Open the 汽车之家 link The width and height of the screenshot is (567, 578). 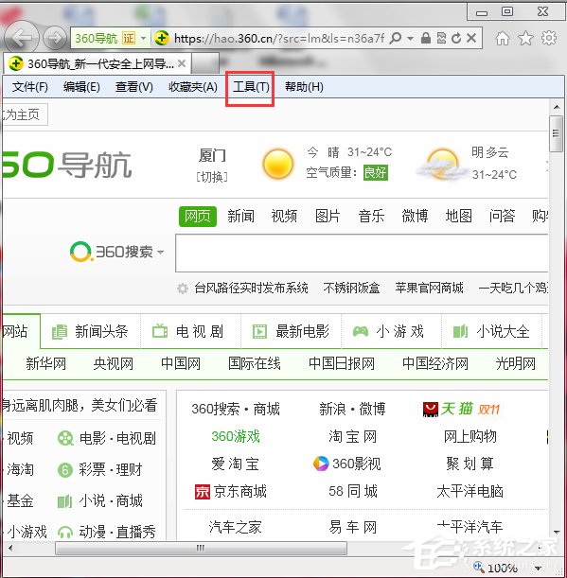click(235, 527)
